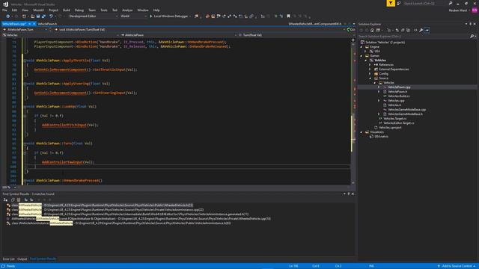Open the Build menu
The height and width of the screenshot is (269, 479).
click(67, 10)
